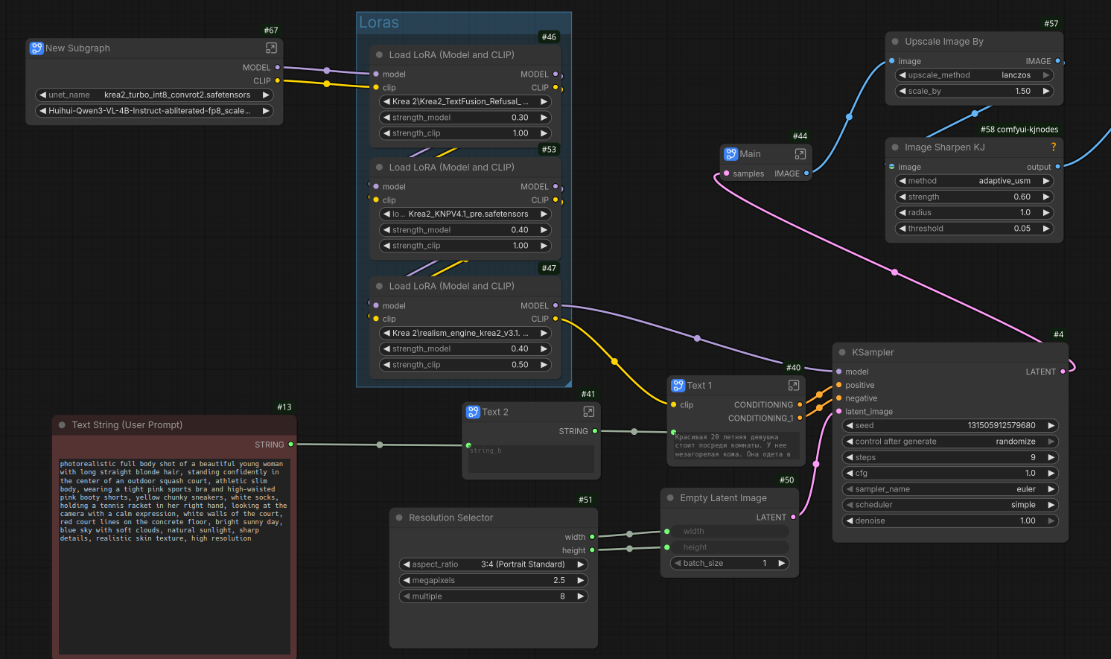The width and height of the screenshot is (1111, 659).
Task: Collapse the Empty Latent Image node
Action: click(x=670, y=498)
